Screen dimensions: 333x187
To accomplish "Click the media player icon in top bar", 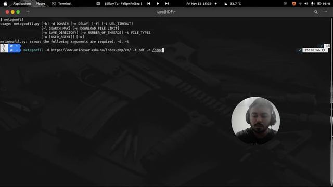I will click(98, 4).
